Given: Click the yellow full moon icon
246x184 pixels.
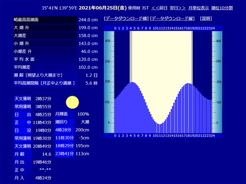Looking at the screenshot, I should 72,102.
